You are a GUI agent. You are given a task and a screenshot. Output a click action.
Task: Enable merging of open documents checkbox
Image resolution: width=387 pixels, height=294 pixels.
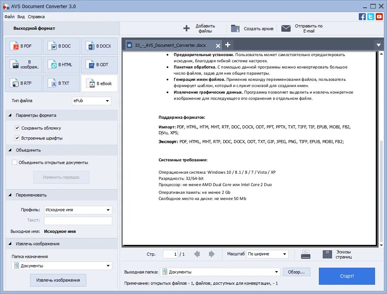14,162
